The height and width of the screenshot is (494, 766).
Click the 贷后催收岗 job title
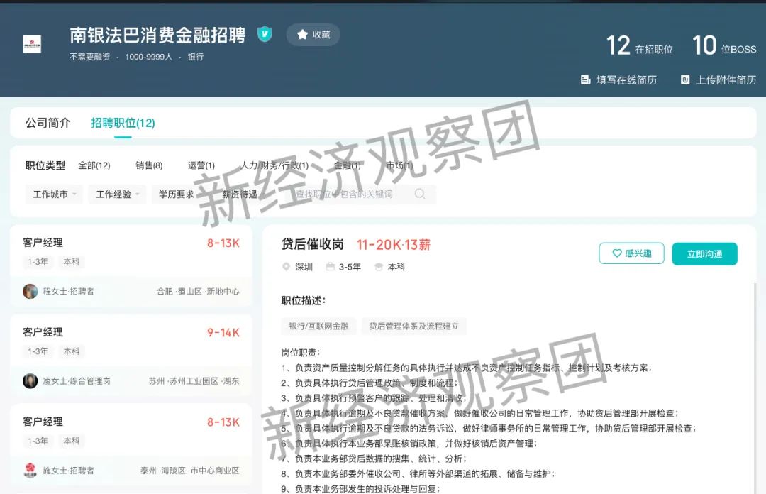313,244
